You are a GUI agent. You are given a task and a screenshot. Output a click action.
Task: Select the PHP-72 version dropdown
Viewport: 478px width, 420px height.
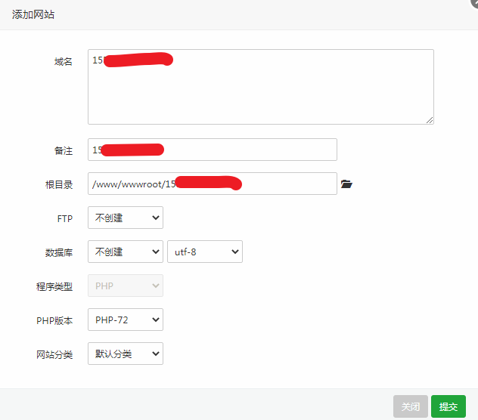point(126,320)
